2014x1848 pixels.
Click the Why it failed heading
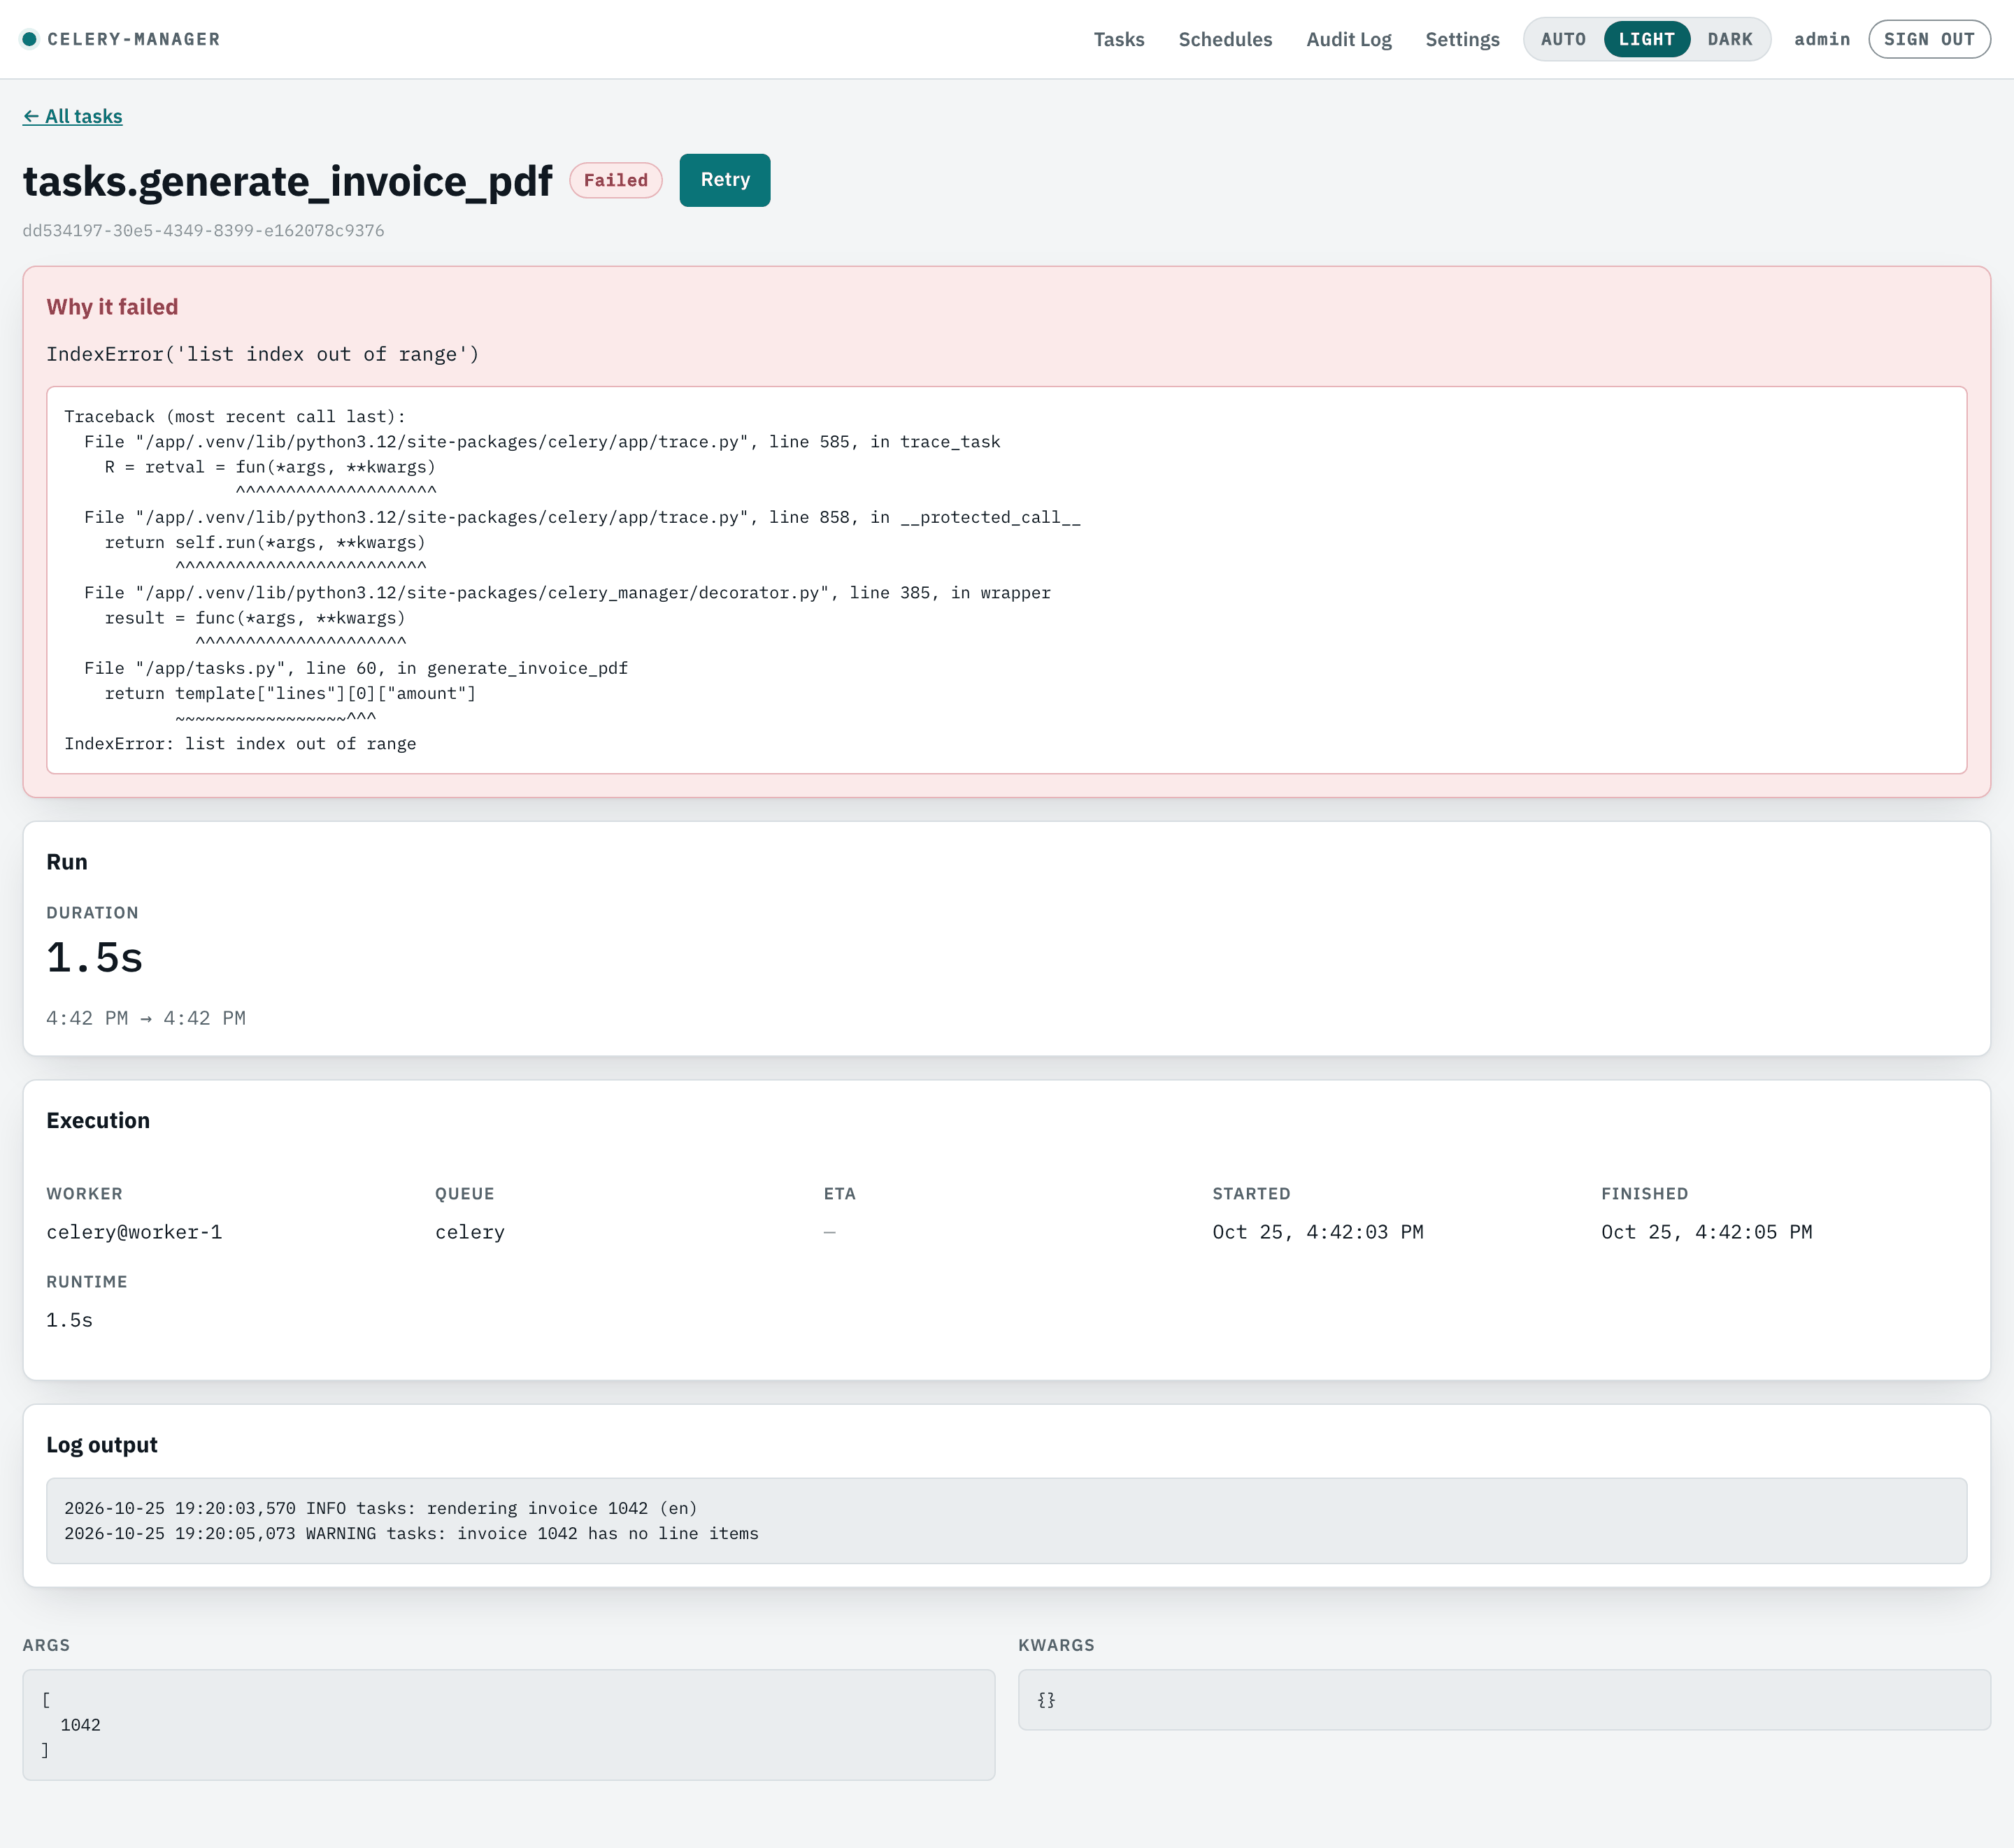tap(112, 307)
